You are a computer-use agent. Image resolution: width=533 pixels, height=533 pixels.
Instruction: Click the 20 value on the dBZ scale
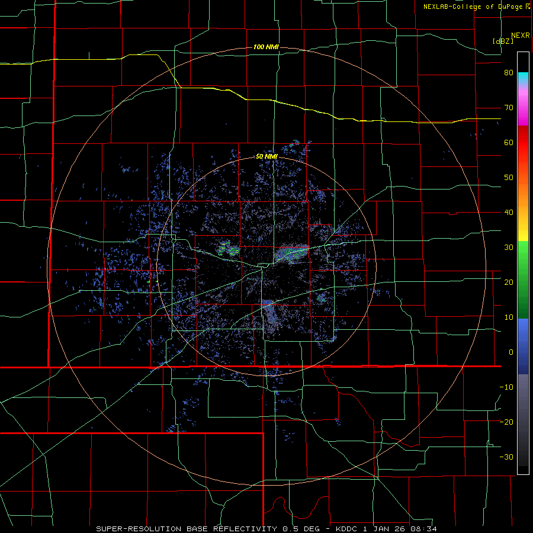point(509,282)
